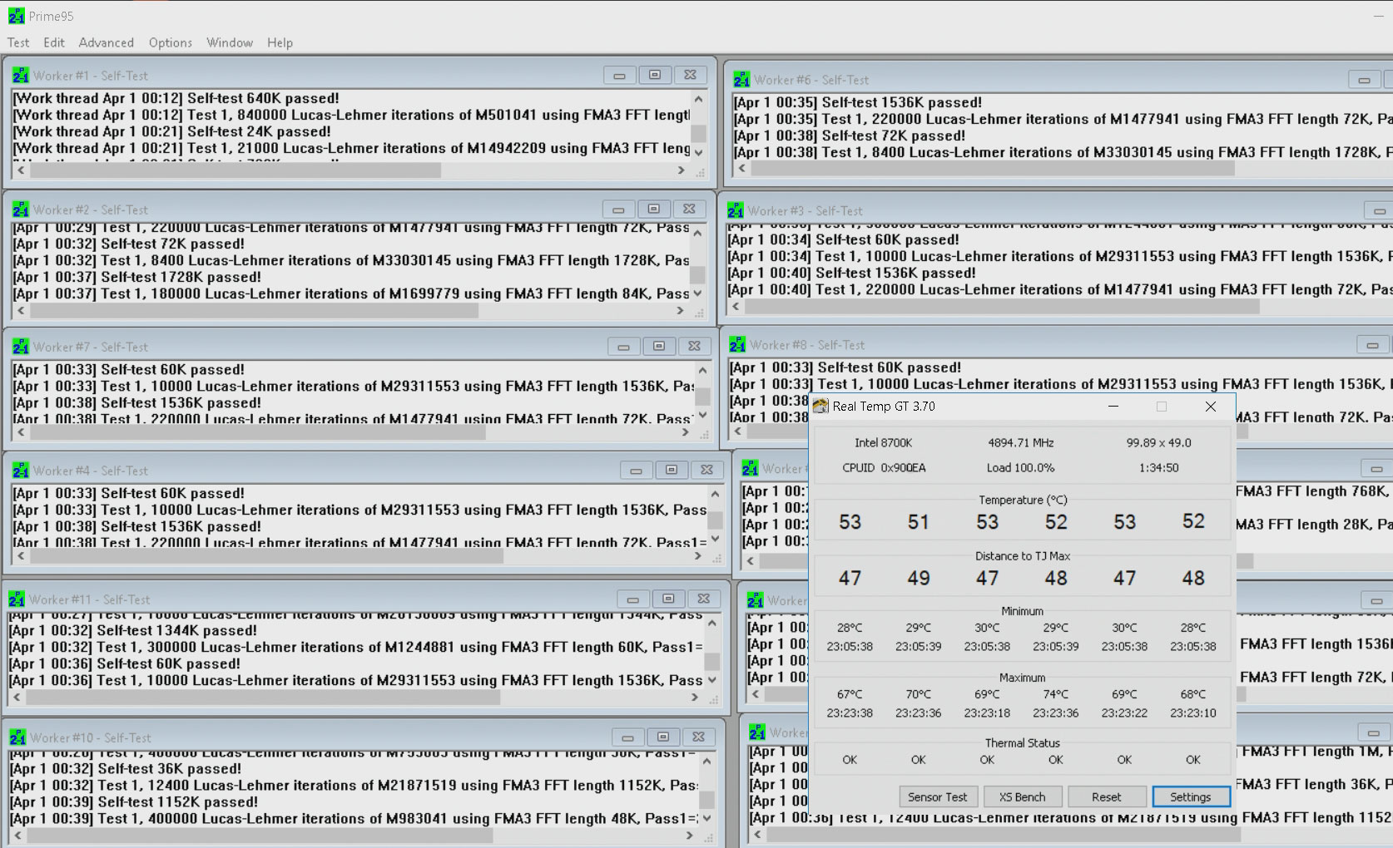Click Worker #1 vertical scrollbar down arrow
The height and width of the screenshot is (848, 1393).
(698, 152)
